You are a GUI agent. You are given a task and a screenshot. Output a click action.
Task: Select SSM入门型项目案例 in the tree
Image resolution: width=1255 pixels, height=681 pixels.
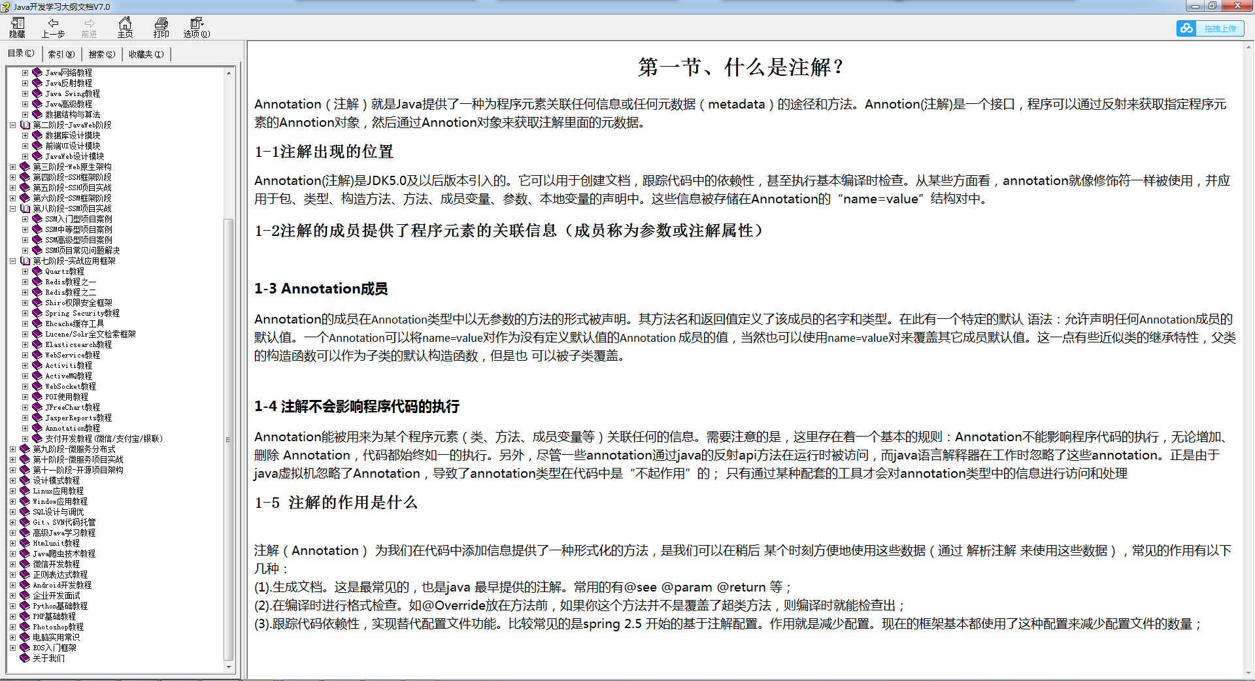click(78, 219)
